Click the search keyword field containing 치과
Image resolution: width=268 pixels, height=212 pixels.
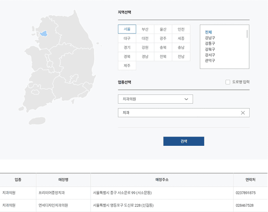coord(184,113)
